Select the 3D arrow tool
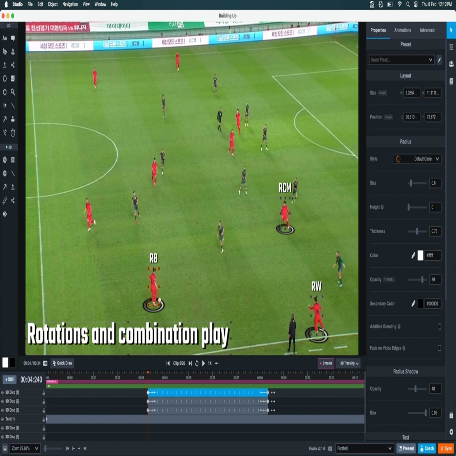The height and width of the screenshot is (456, 456). pyautogui.click(x=5, y=187)
